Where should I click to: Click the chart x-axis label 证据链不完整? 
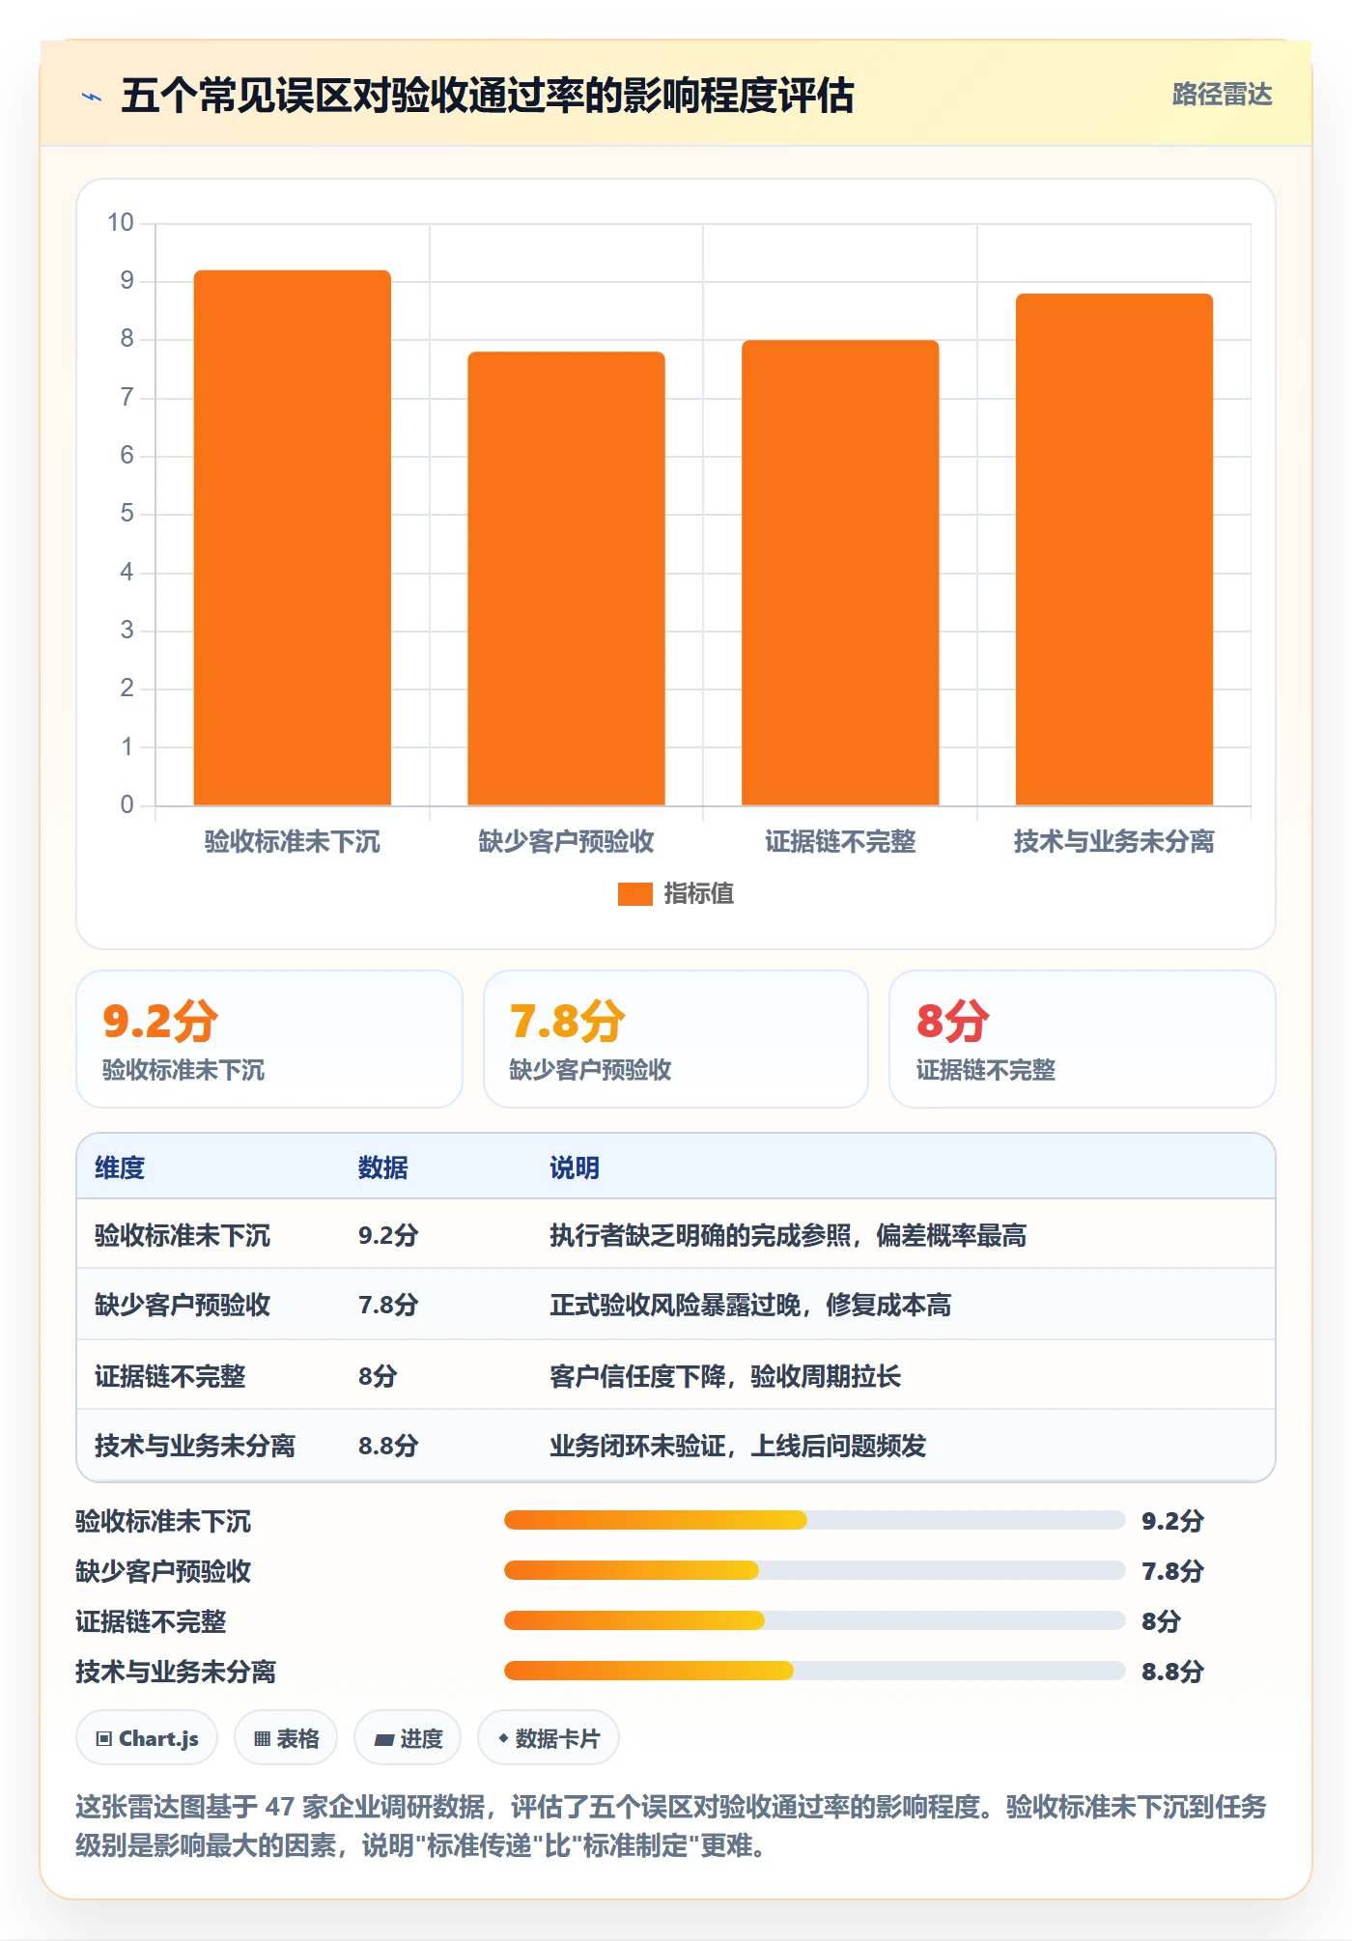coord(840,842)
